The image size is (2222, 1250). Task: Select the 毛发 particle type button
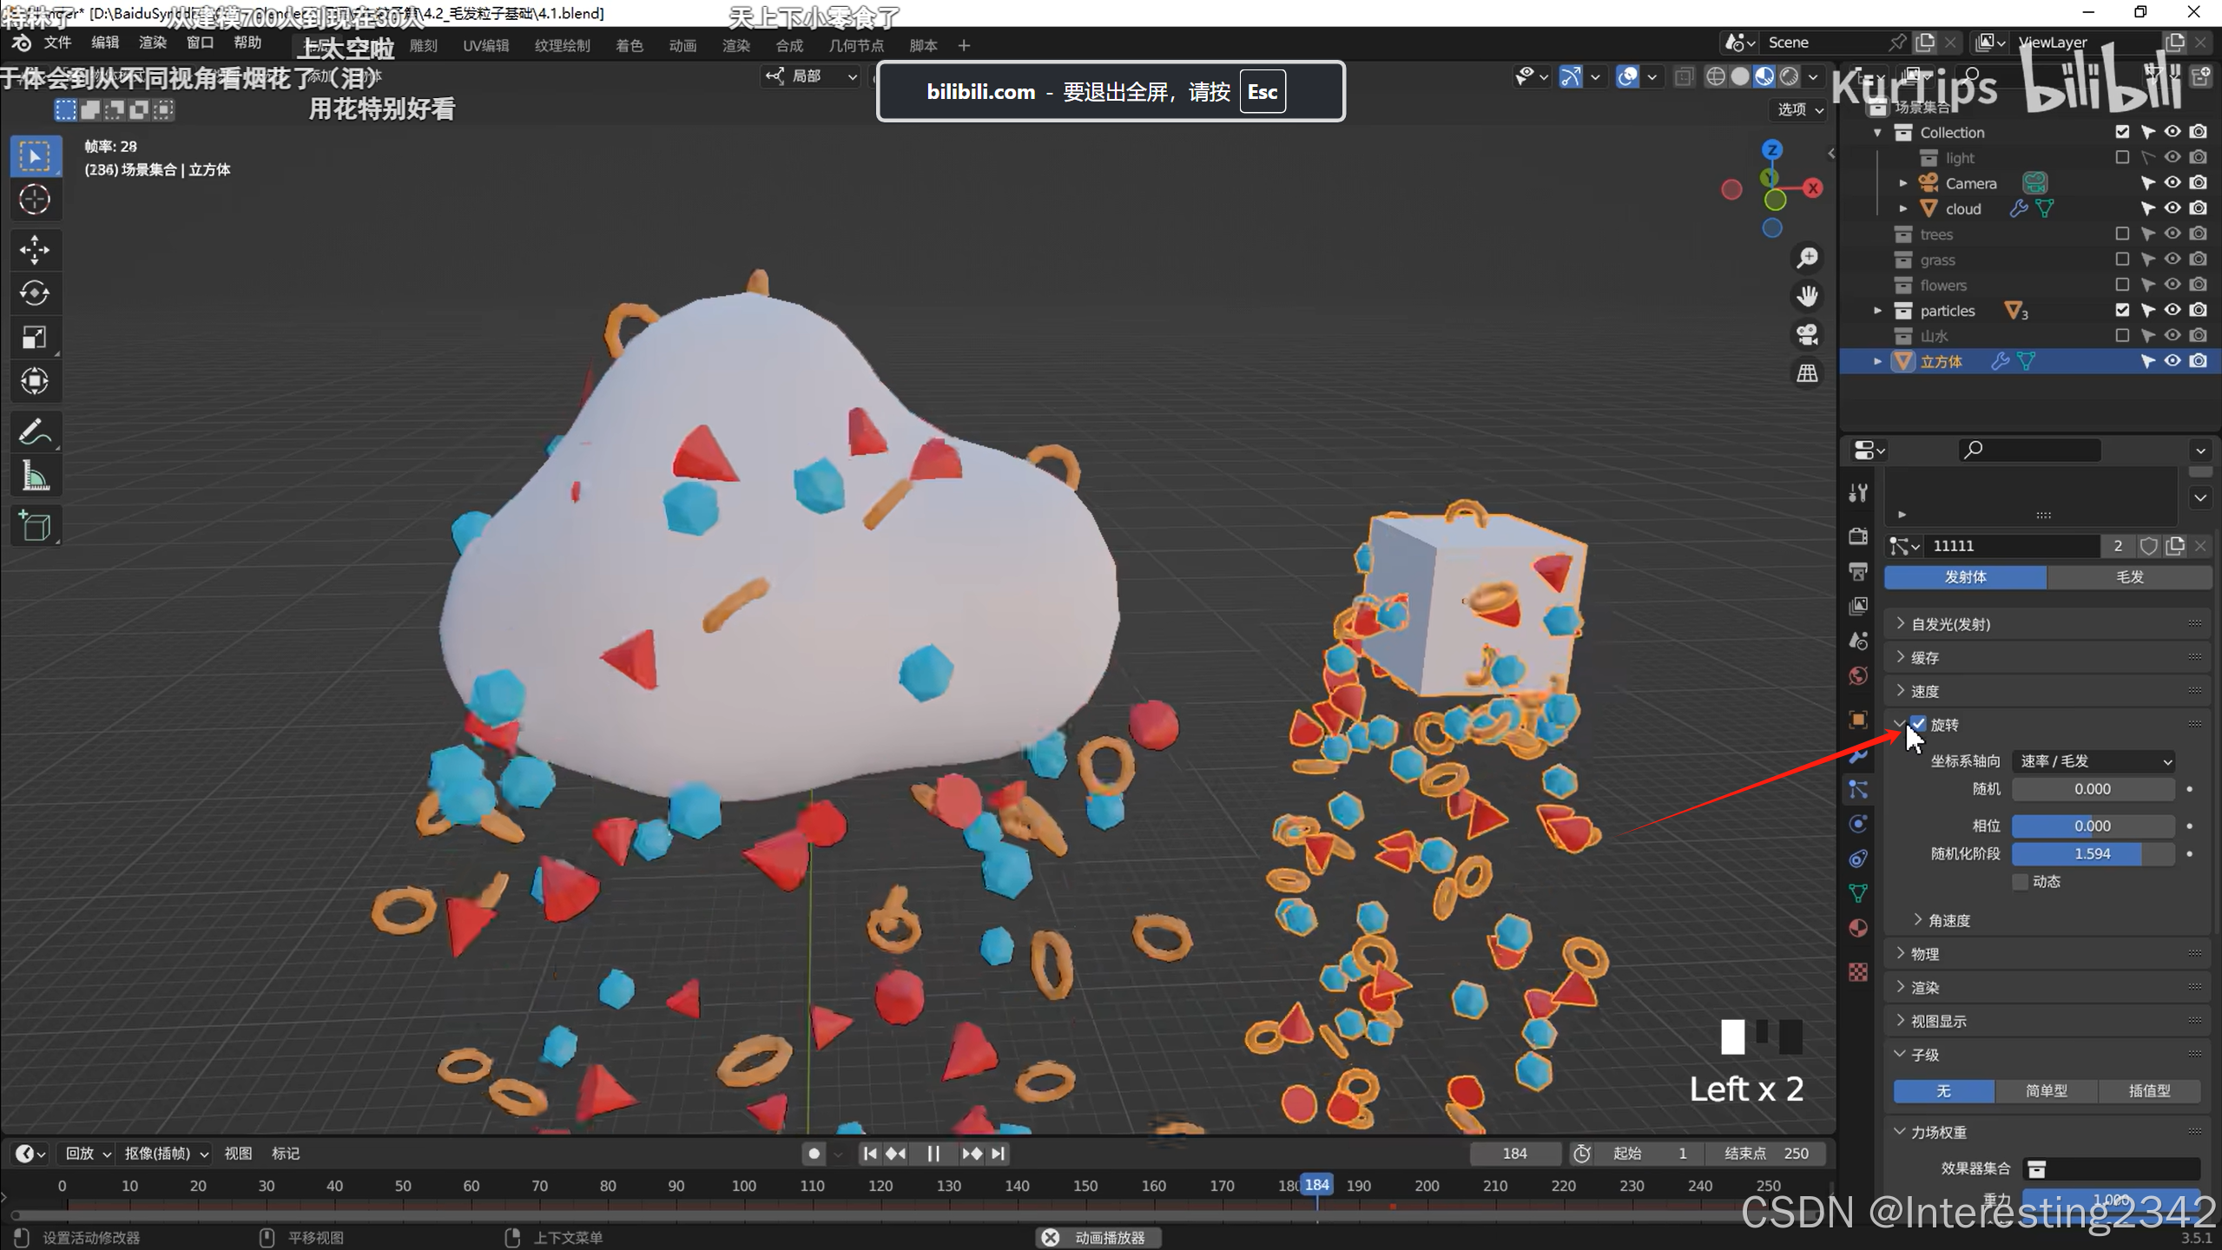(x=2129, y=577)
